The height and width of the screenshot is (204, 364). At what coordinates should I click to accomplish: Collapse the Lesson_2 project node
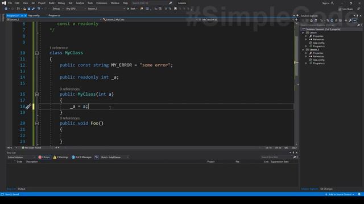point(303,50)
